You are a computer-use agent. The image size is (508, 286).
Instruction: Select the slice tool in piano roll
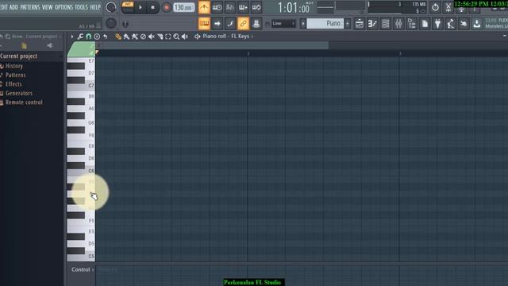point(160,37)
